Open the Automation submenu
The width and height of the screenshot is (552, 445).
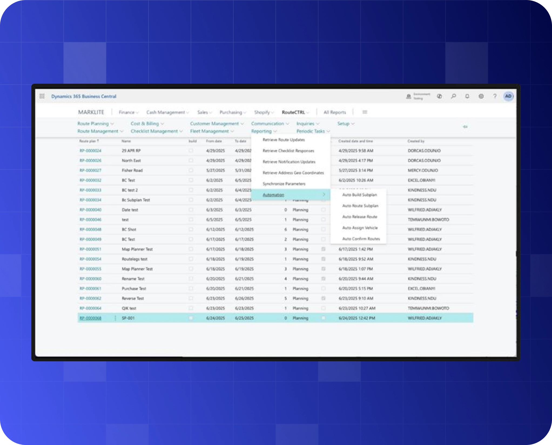(290, 195)
